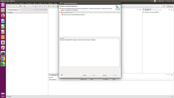Click the Bluetooth icon in the top bar

point(157,1)
